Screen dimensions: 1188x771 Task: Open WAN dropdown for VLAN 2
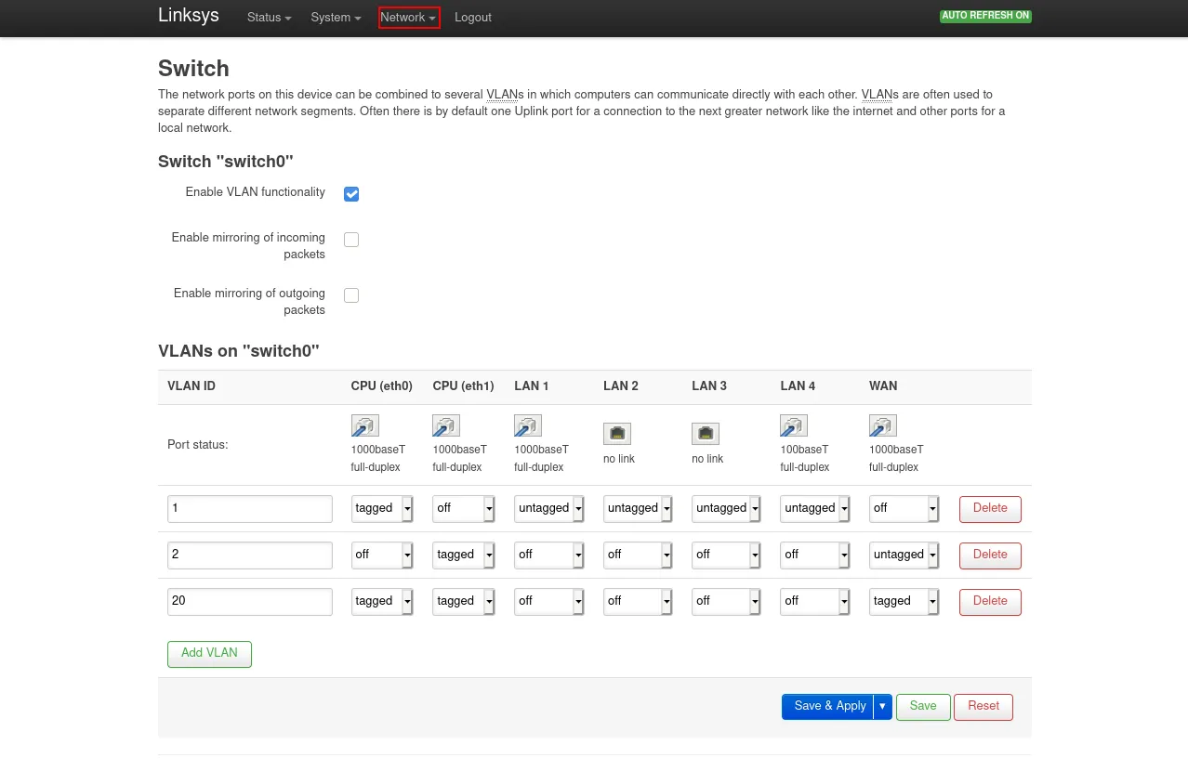coord(904,555)
